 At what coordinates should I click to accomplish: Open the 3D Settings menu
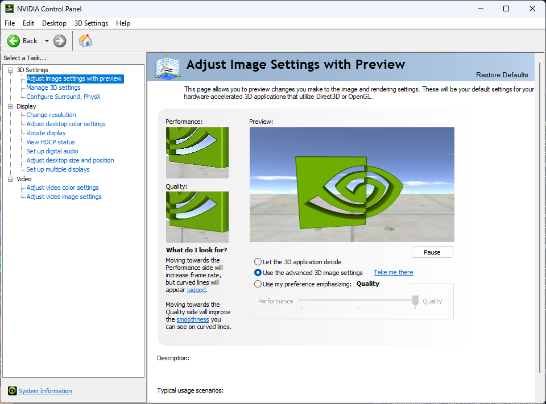[x=91, y=23]
